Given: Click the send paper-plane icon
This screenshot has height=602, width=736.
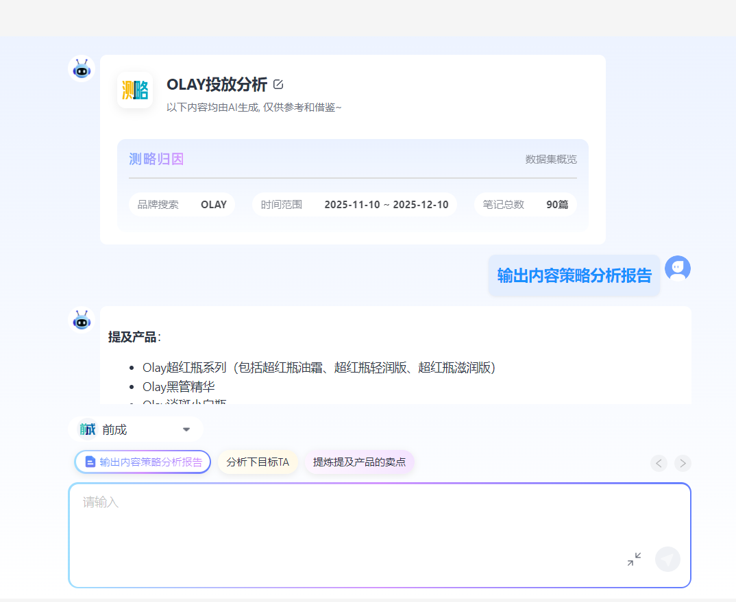Looking at the screenshot, I should point(667,559).
